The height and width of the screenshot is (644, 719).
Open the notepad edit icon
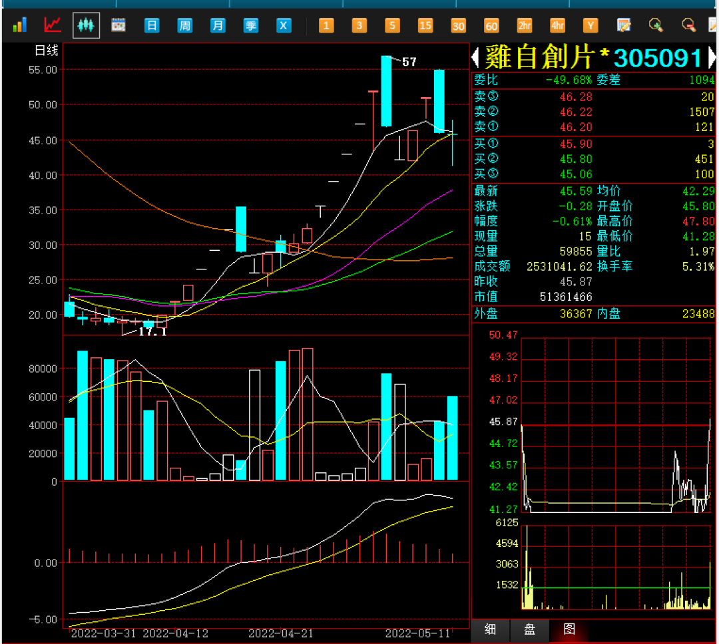[623, 25]
